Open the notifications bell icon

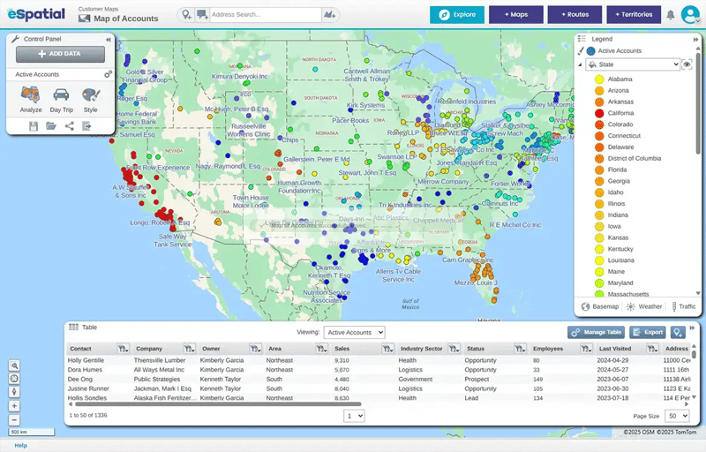(x=671, y=15)
